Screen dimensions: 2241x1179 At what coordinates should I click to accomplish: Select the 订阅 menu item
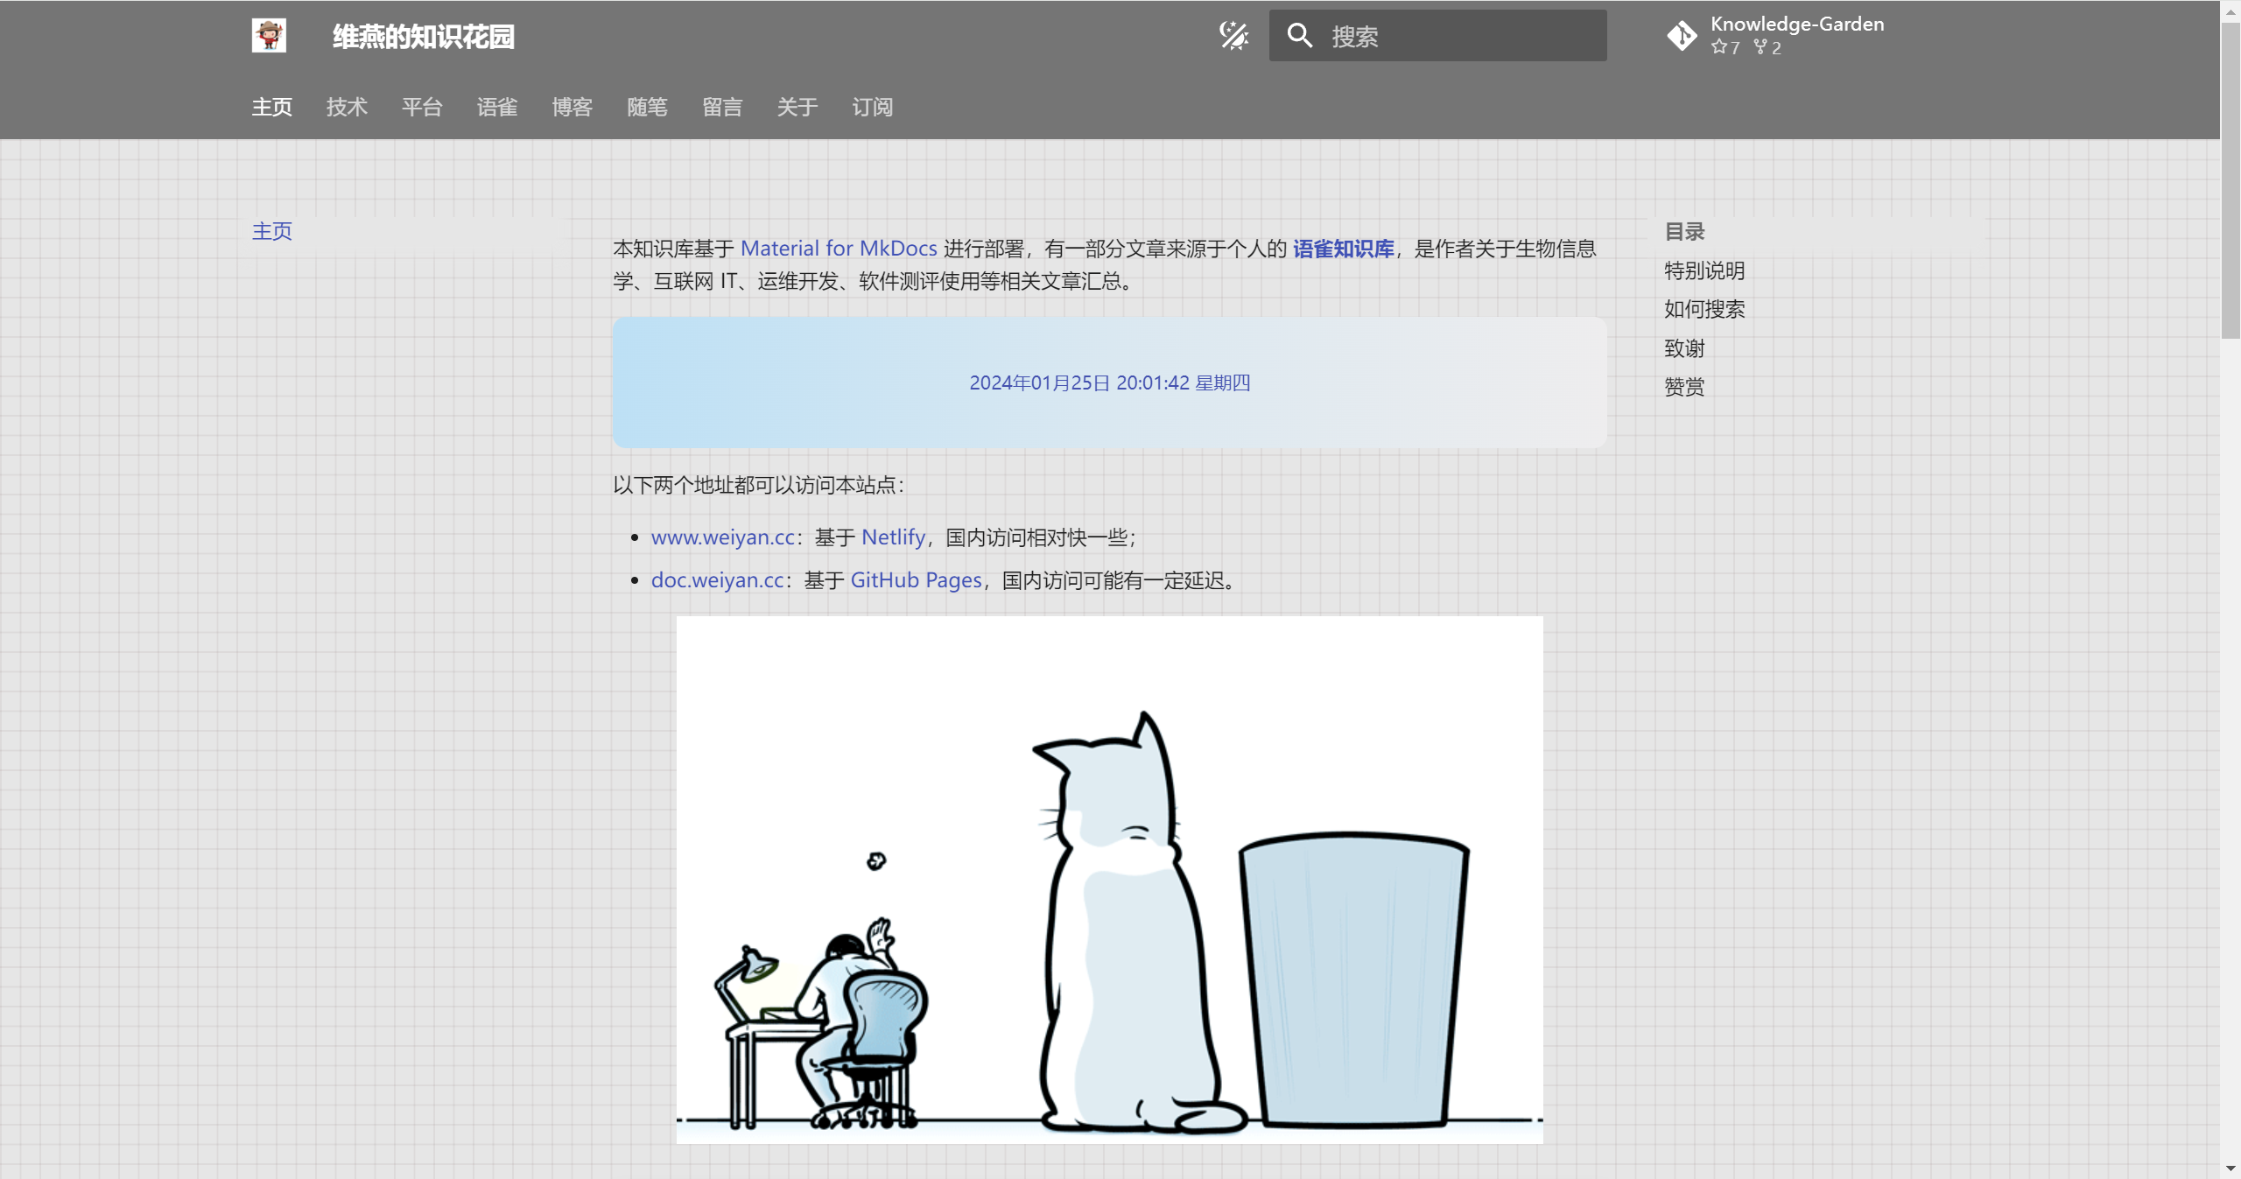point(871,106)
